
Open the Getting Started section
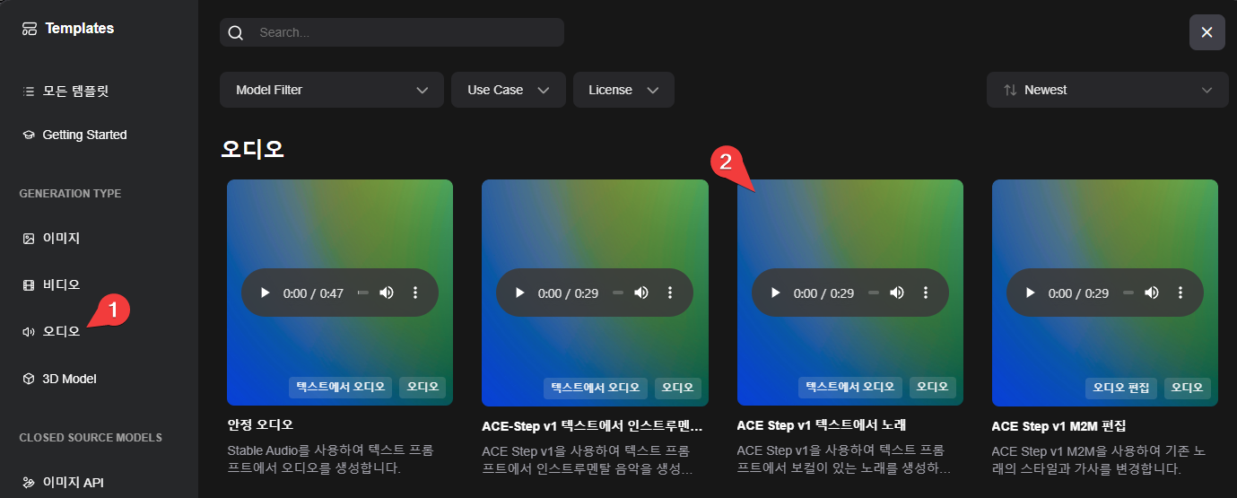tap(84, 135)
